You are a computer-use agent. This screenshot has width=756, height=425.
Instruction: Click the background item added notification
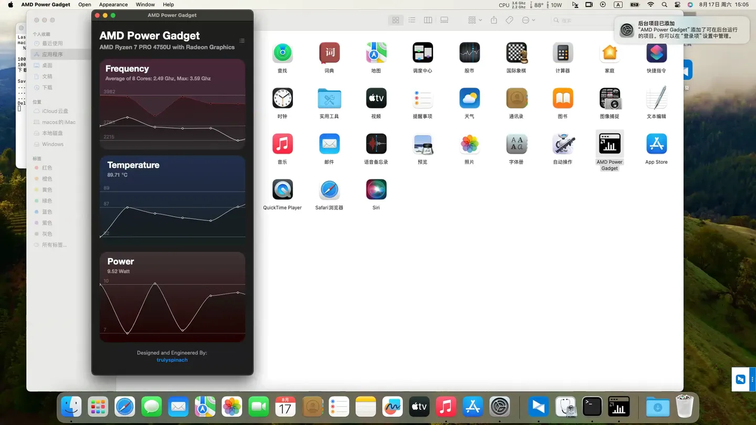(682, 30)
